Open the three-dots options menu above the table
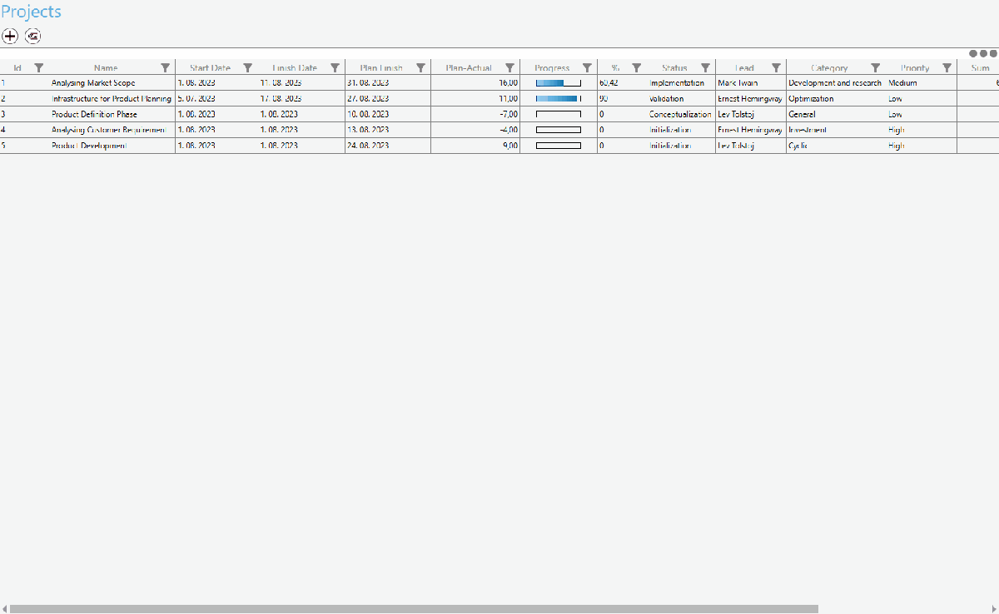The width and height of the screenshot is (999, 614). click(x=983, y=53)
